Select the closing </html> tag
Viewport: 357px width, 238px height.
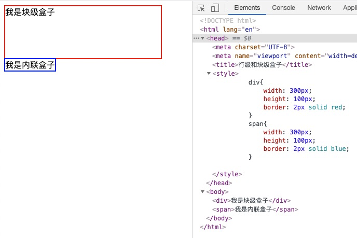pyautogui.click(x=213, y=227)
